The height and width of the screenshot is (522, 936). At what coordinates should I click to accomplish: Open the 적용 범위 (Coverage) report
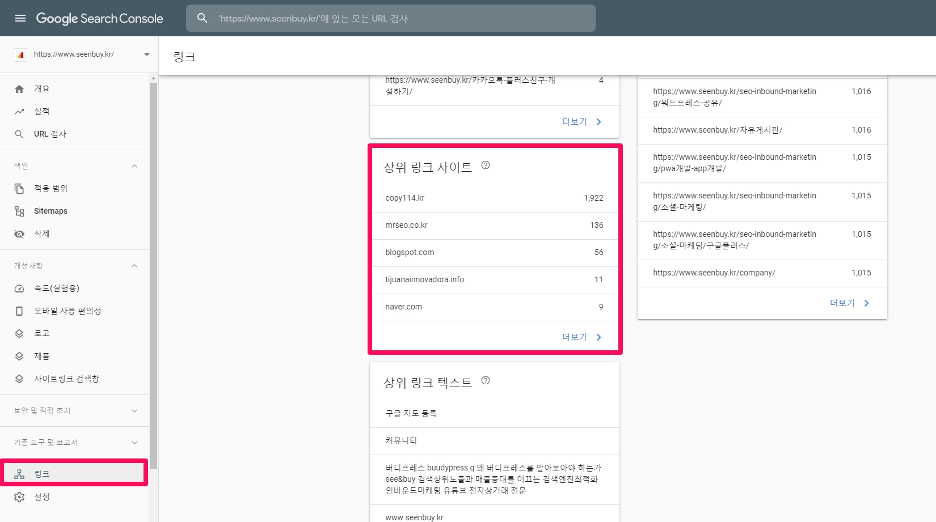50,188
